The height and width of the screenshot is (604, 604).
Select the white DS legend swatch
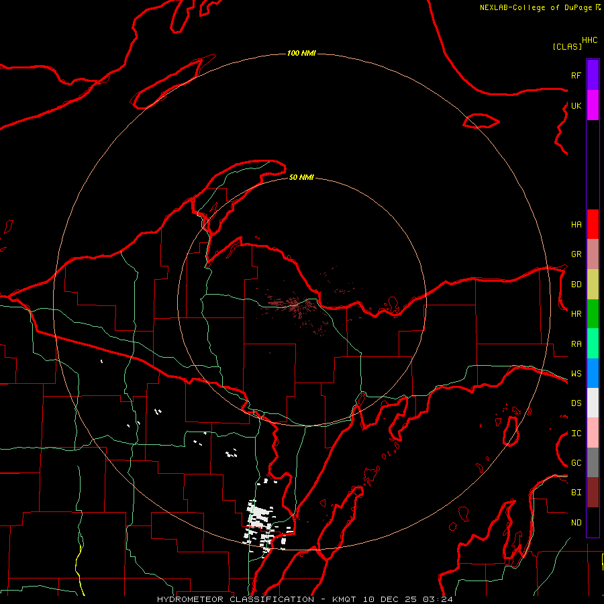pos(593,403)
